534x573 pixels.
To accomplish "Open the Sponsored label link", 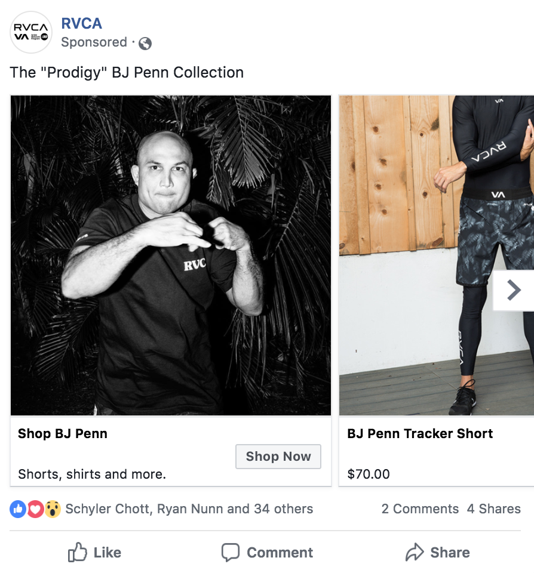I will tap(94, 42).
